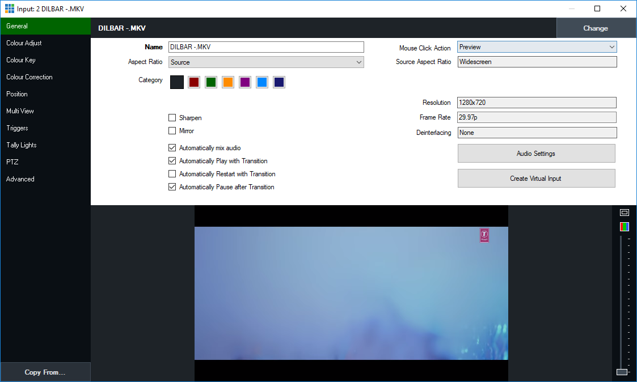
Task: Open the Tally Lights tab
Action: (45, 145)
